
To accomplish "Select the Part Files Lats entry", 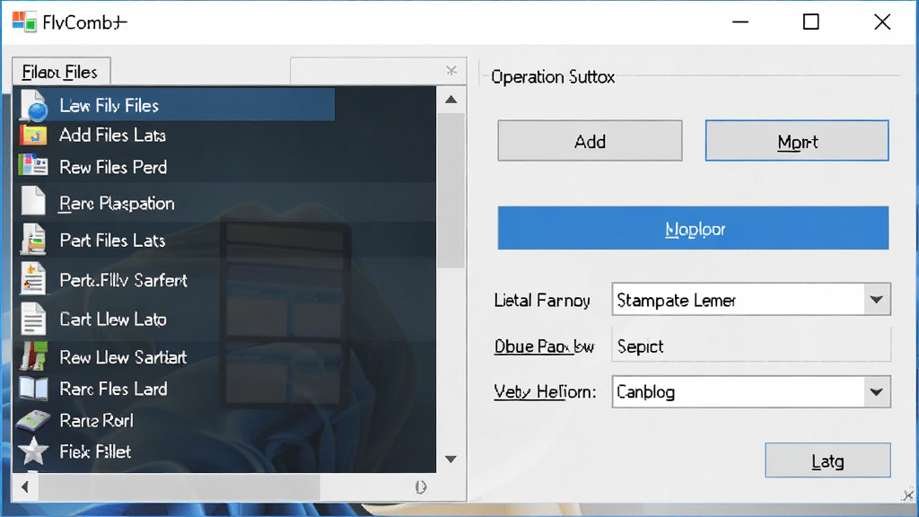I will (x=224, y=240).
